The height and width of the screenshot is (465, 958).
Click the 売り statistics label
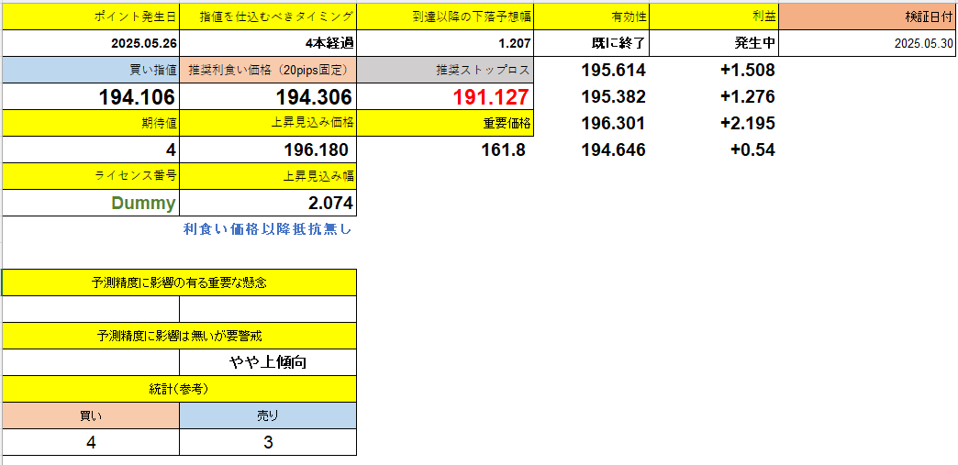(x=268, y=415)
